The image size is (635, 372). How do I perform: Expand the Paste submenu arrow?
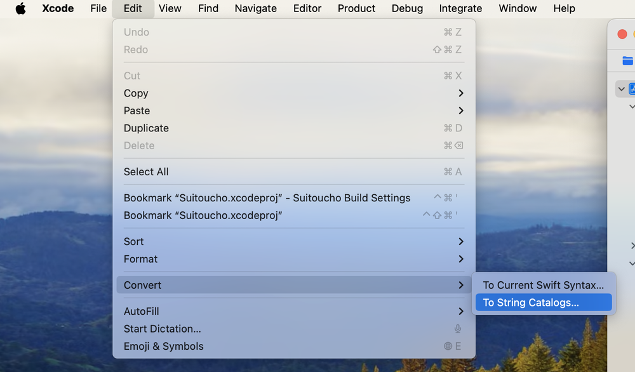tap(461, 110)
